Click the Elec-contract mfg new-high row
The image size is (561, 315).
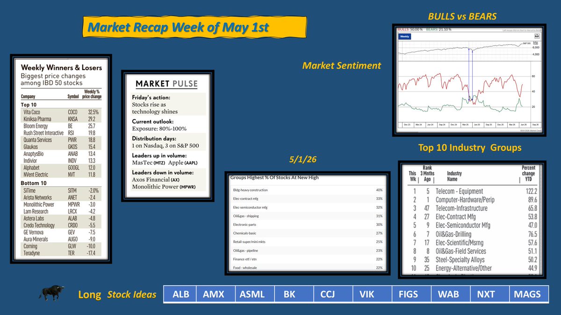pyautogui.click(x=308, y=199)
